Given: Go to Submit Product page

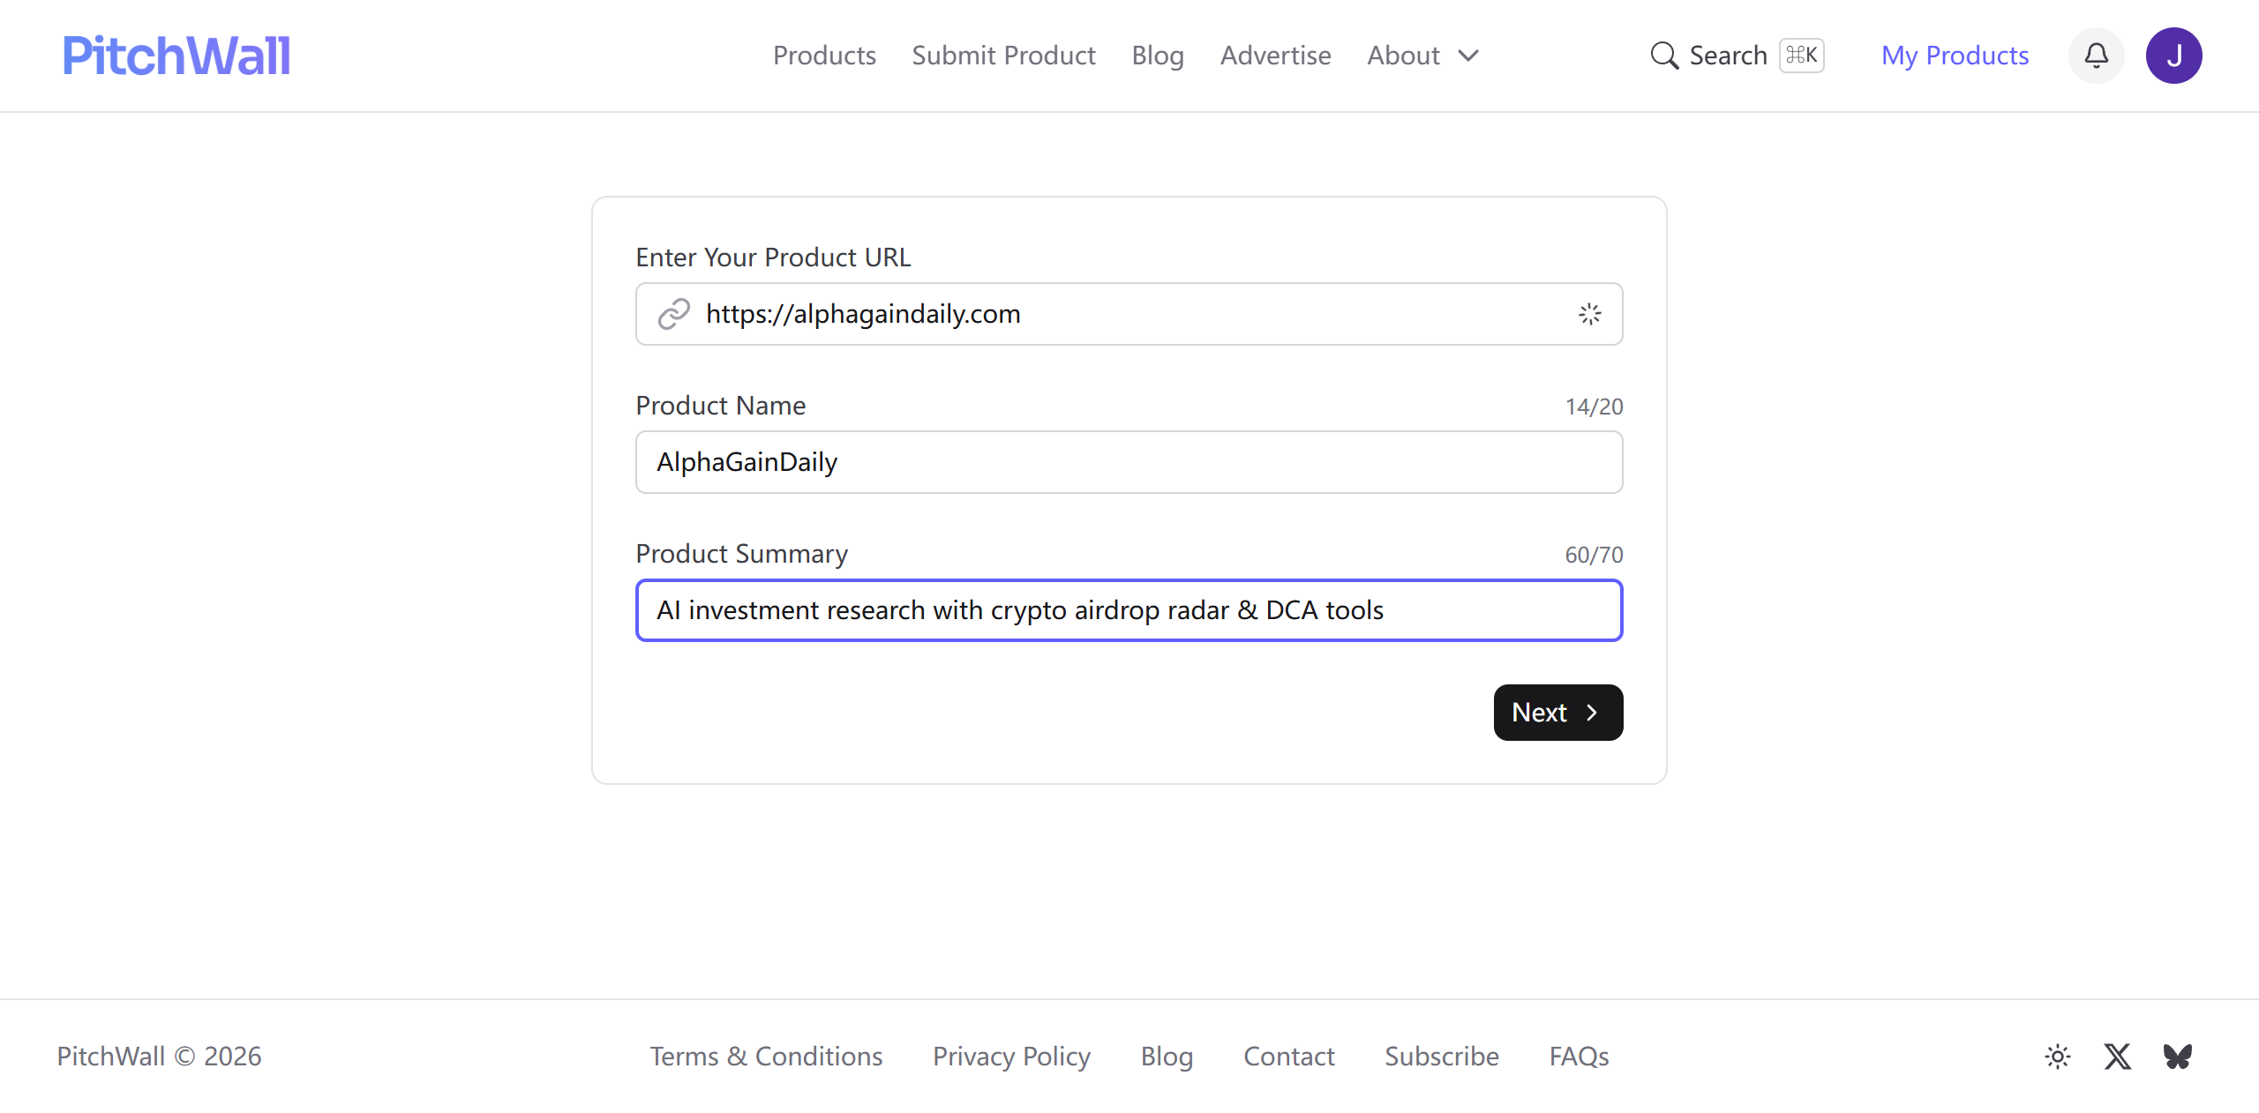Looking at the screenshot, I should pyautogui.click(x=1003, y=56).
